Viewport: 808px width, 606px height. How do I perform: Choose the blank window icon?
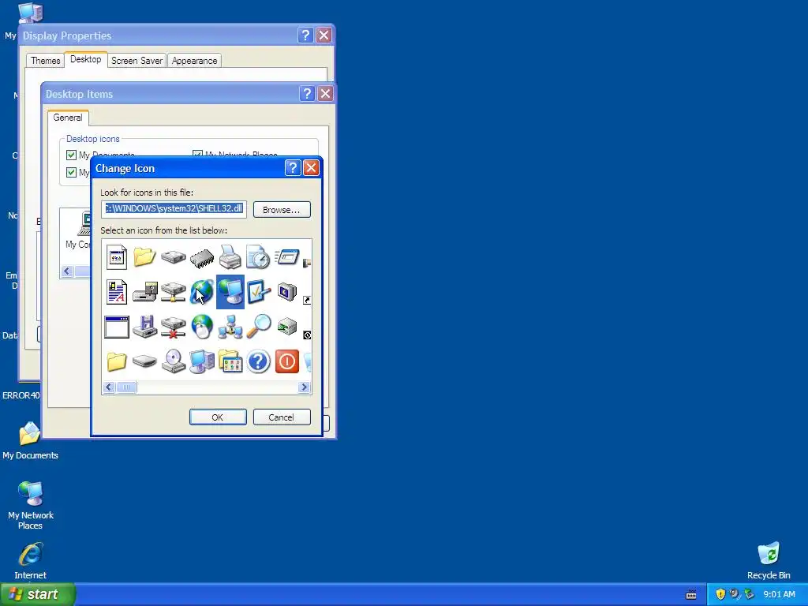pos(117,327)
